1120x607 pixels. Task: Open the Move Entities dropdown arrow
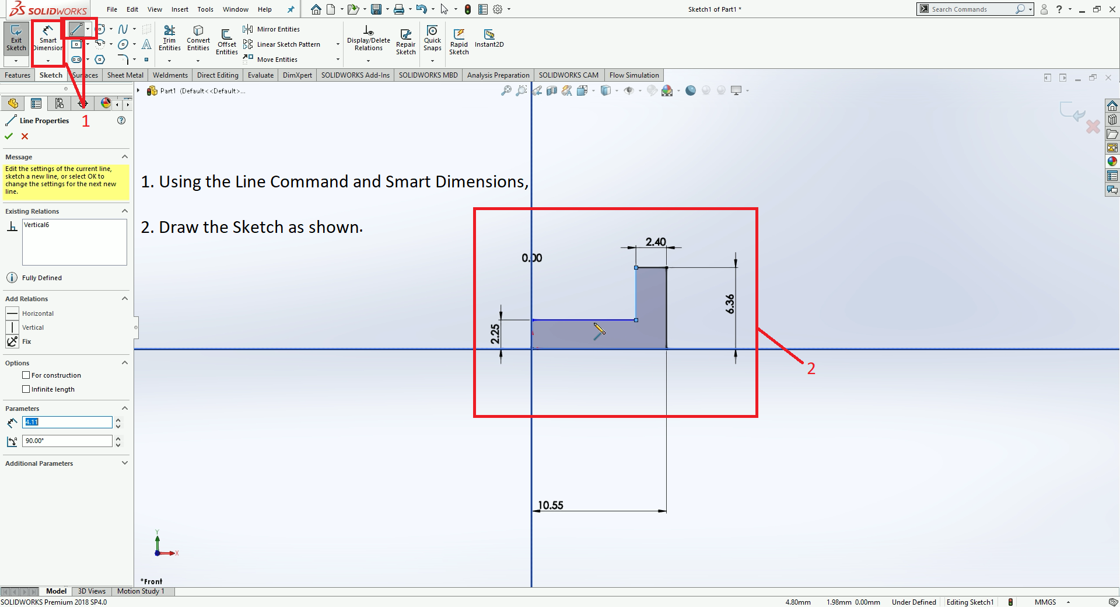coord(338,60)
